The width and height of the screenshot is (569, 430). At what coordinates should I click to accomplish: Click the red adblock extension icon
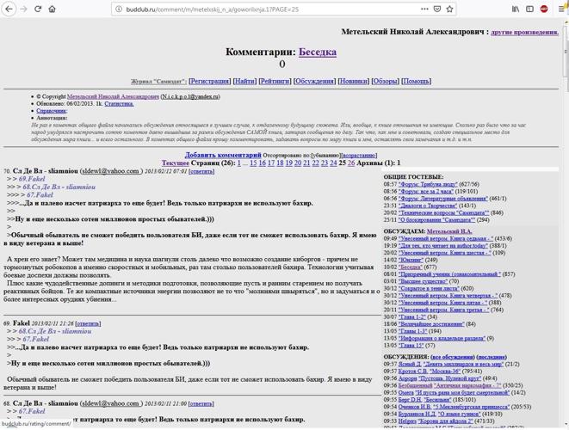[544, 9]
